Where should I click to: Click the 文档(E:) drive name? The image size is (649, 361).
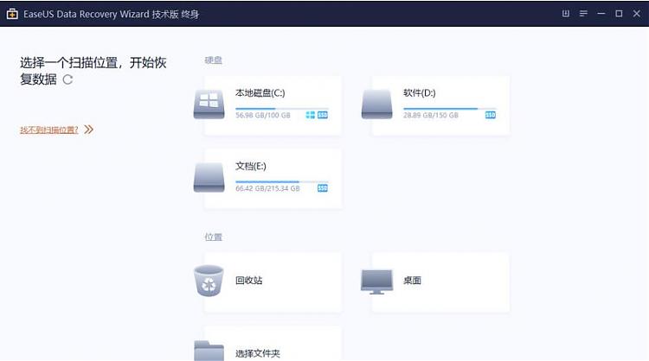(251, 166)
